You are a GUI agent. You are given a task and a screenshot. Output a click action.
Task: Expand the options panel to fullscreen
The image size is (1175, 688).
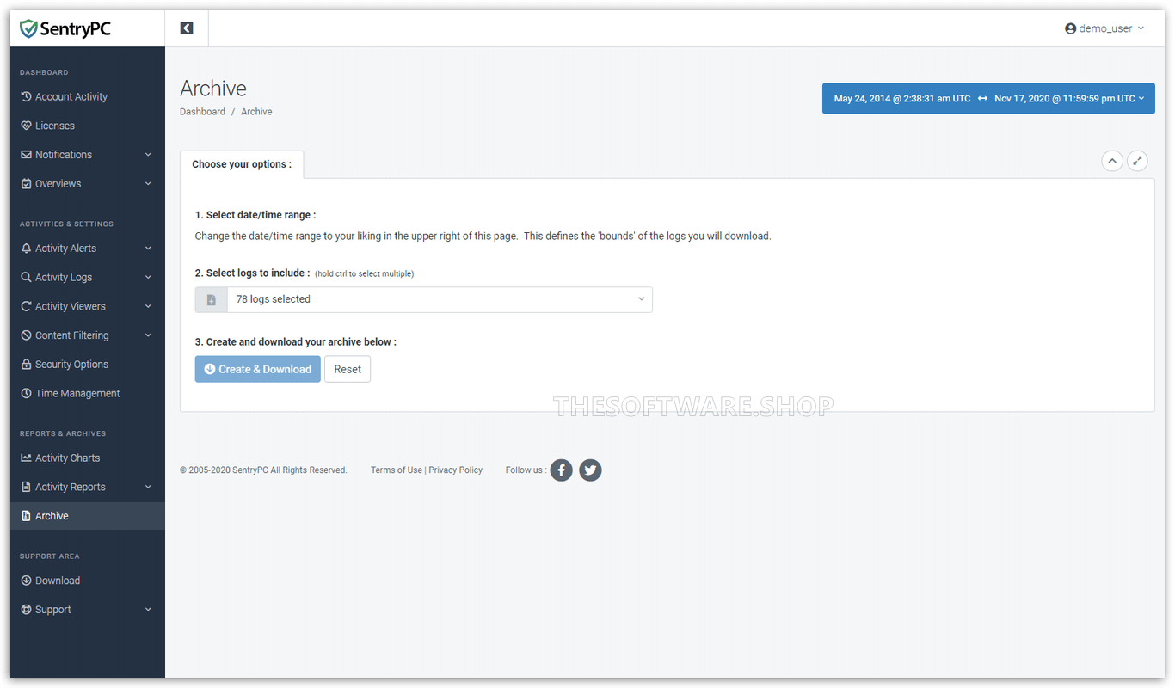point(1137,161)
